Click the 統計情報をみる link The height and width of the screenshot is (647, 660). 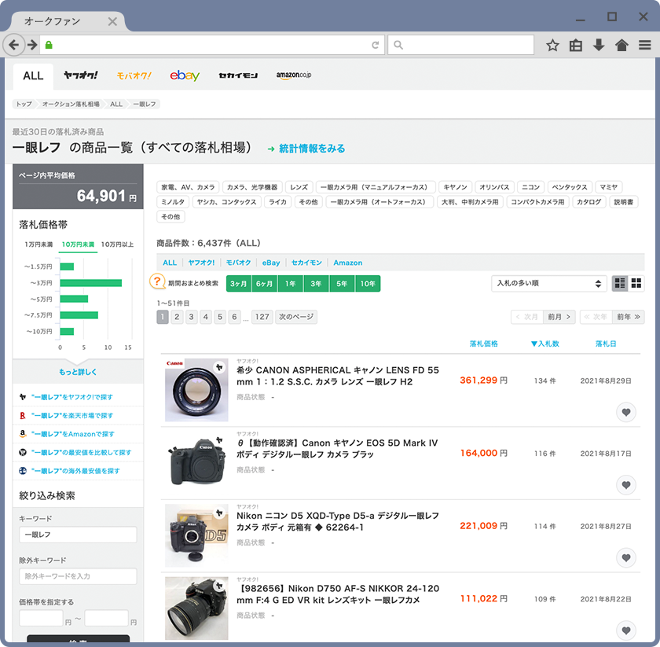pyautogui.click(x=311, y=149)
